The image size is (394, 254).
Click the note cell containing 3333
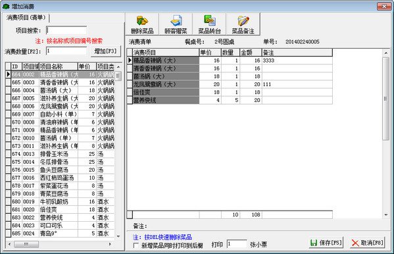pos(297,61)
